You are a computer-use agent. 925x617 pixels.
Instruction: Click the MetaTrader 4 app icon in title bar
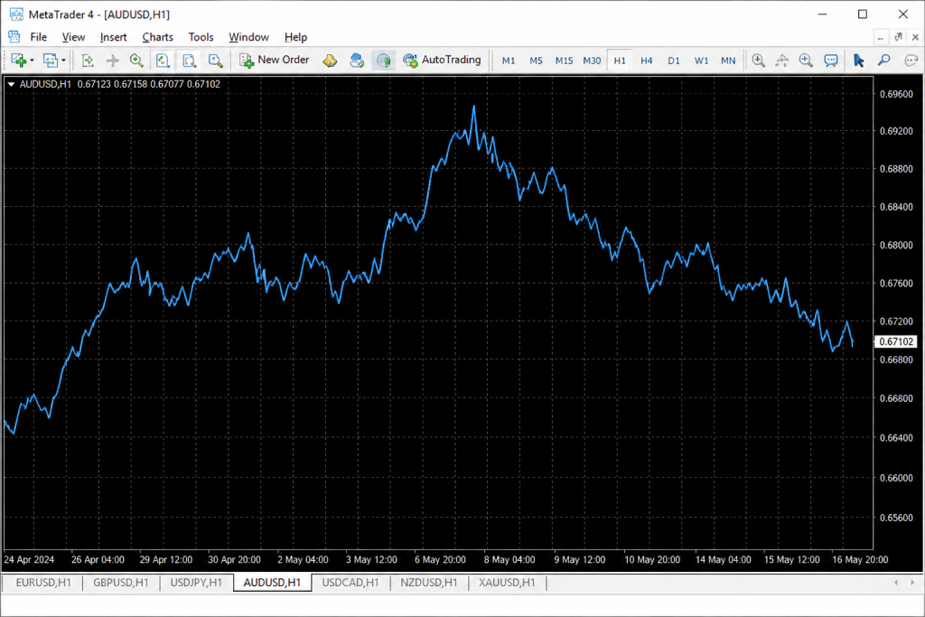click(16, 14)
